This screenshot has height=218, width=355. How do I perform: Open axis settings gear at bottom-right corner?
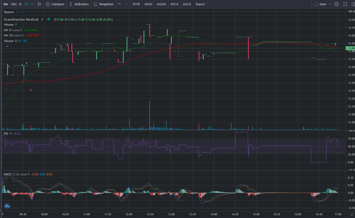click(x=352, y=214)
